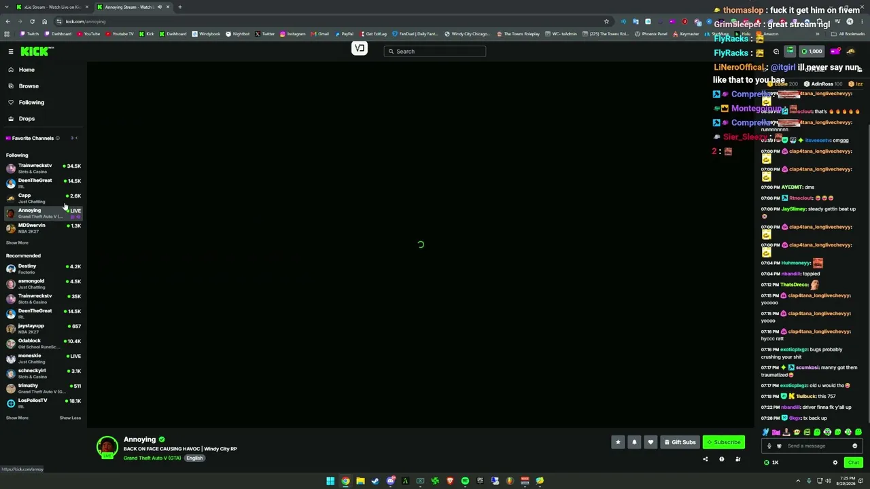
Task: Click the white overlay icon above the stream
Action: pyautogui.click(x=360, y=48)
